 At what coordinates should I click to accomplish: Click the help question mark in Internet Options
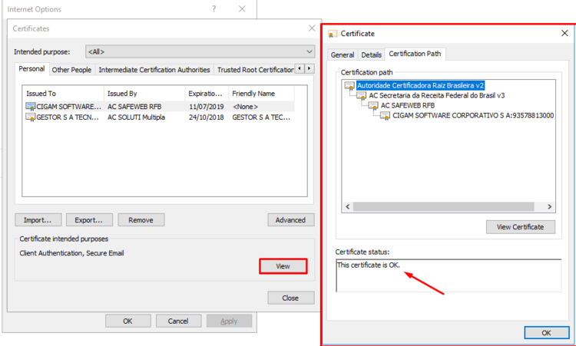214,8
